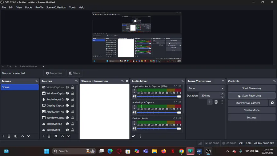Open the File menu
The image size is (277, 156).
click(x=3, y=7)
